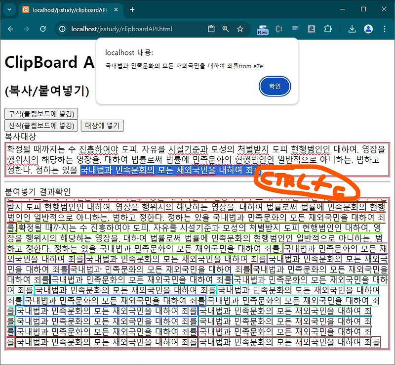The image size is (395, 365).
Task: Click the forward navigation arrow
Action: pyautogui.click(x=27, y=29)
